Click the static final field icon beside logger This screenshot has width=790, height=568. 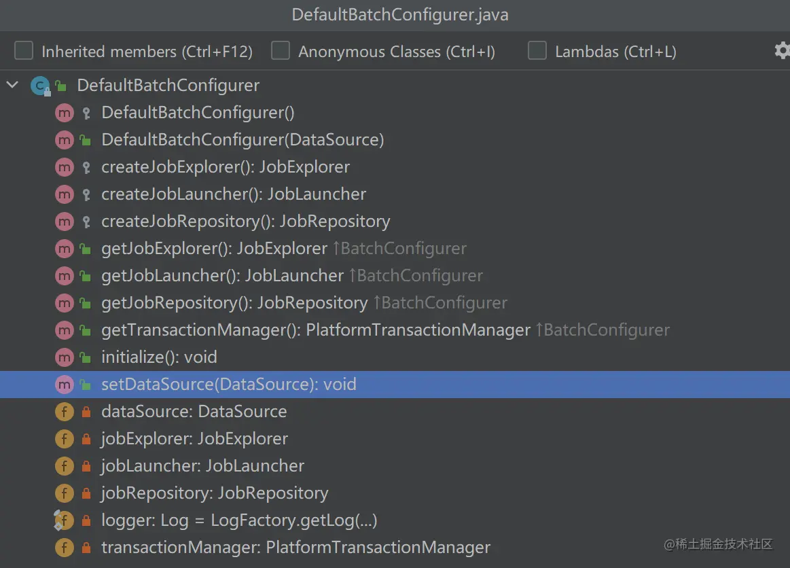point(63,520)
